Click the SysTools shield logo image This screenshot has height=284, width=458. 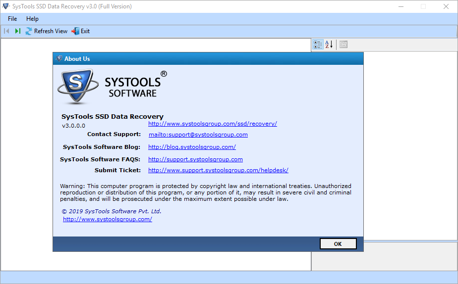78,87
